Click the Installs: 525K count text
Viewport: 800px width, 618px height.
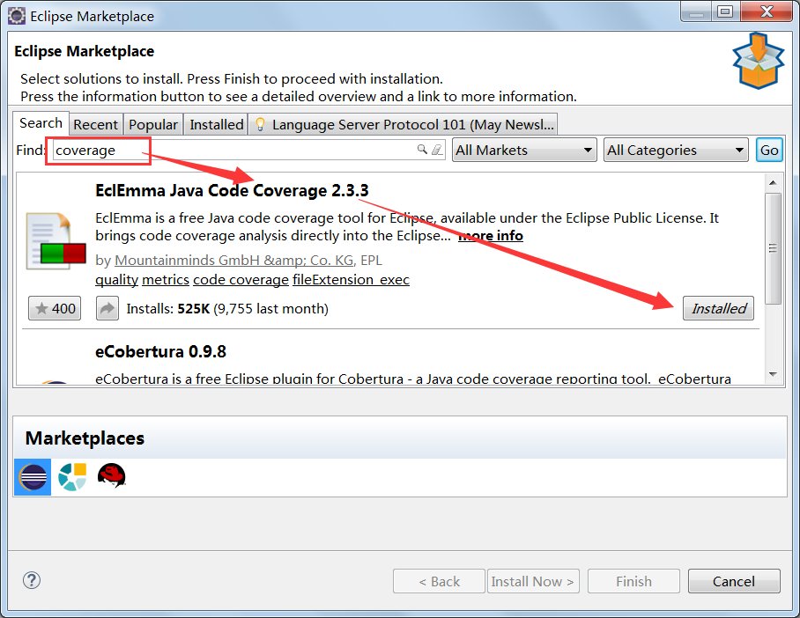click(x=227, y=308)
